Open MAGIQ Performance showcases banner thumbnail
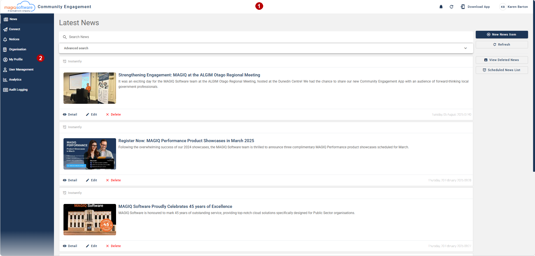 (x=89, y=154)
